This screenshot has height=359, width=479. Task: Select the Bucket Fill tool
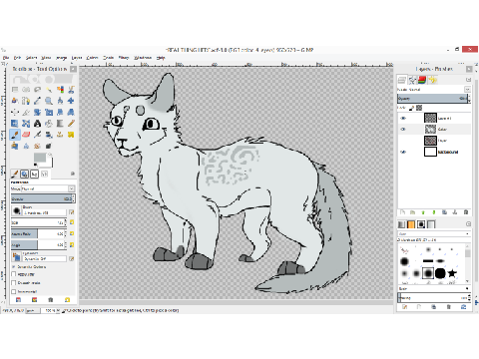(49, 124)
